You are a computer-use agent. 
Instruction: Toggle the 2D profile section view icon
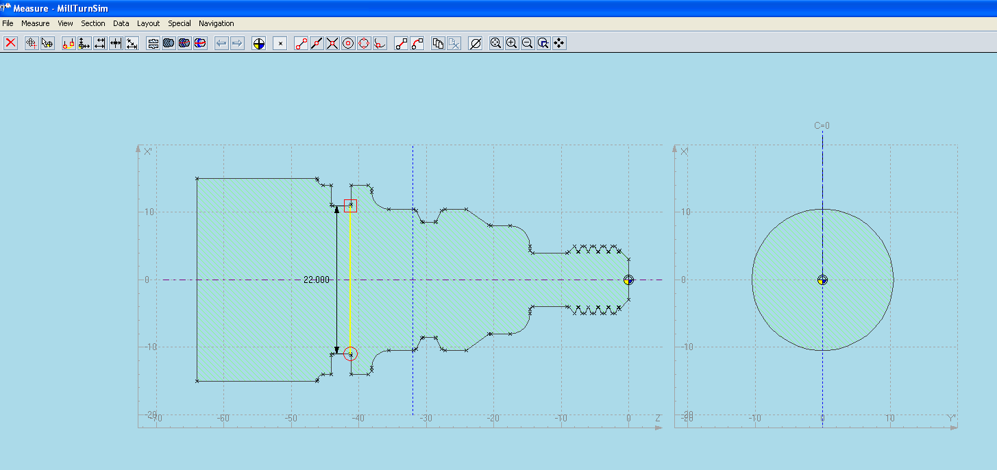(153, 43)
